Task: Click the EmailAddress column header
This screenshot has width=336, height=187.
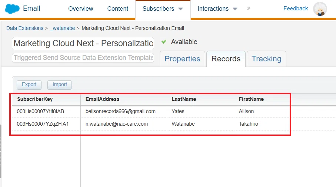Action: 102,99
